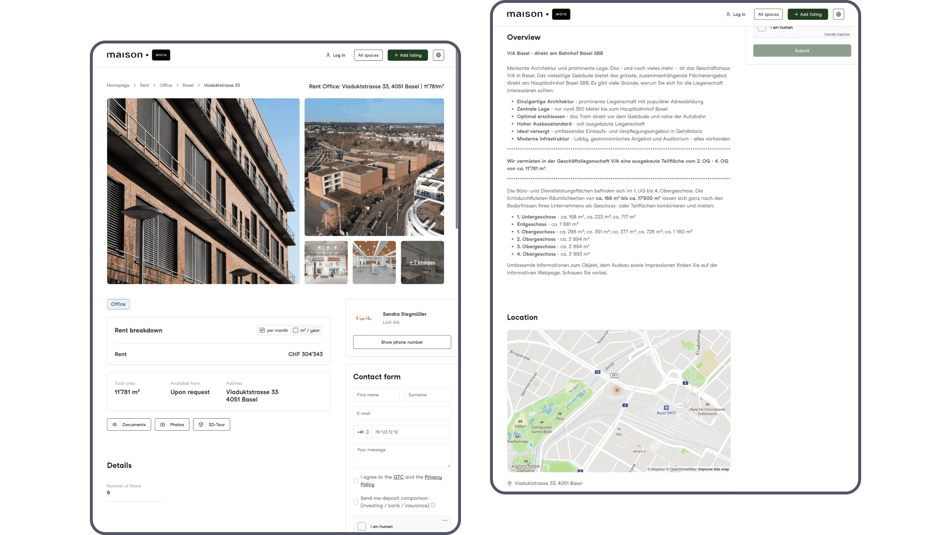The image size is (951, 535).
Task: Open the captcha three-dots menu
Action: (x=445, y=521)
